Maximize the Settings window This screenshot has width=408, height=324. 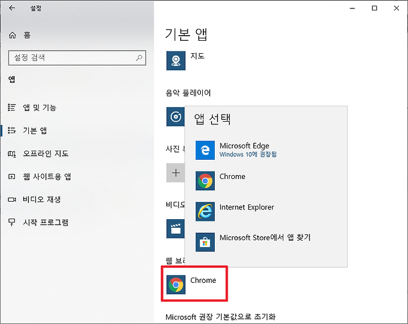pos(375,8)
